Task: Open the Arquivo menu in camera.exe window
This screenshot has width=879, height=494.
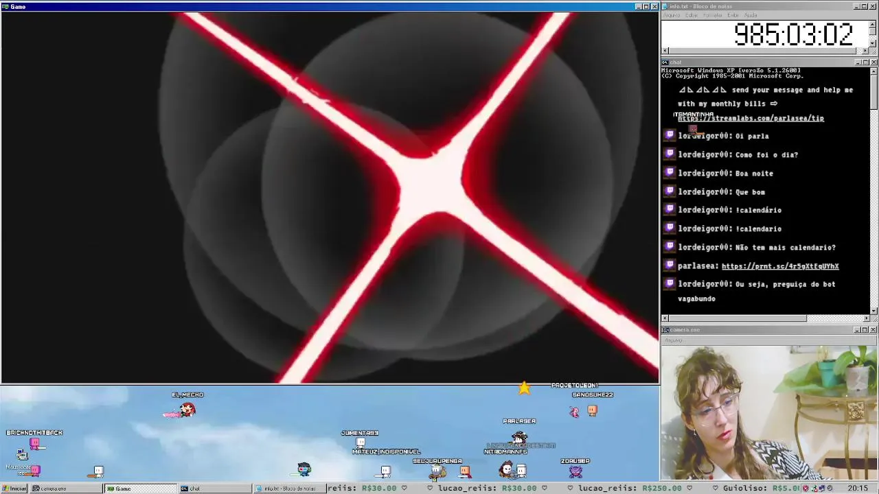Action: point(674,340)
